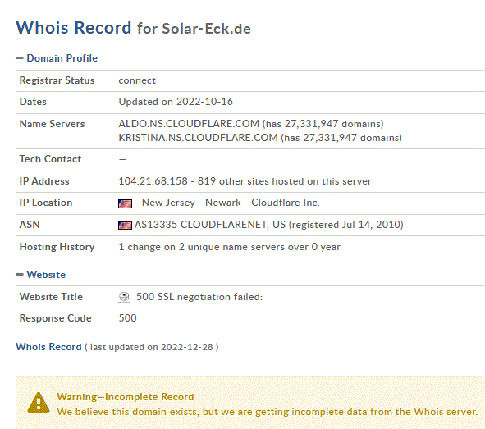Click the minus icon before Website
This screenshot has width=485, height=429.
point(20,275)
